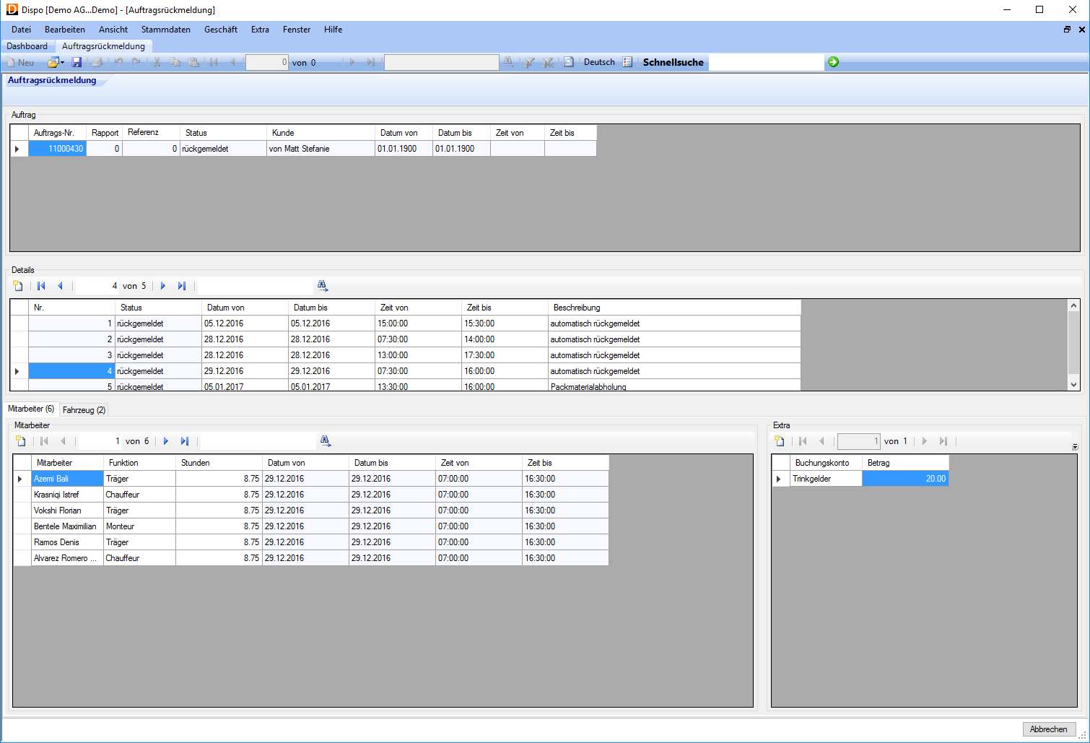This screenshot has width=1090, height=743.
Task: Close the inner Auftragsrückmeldung document window
Action: tap(1082, 30)
